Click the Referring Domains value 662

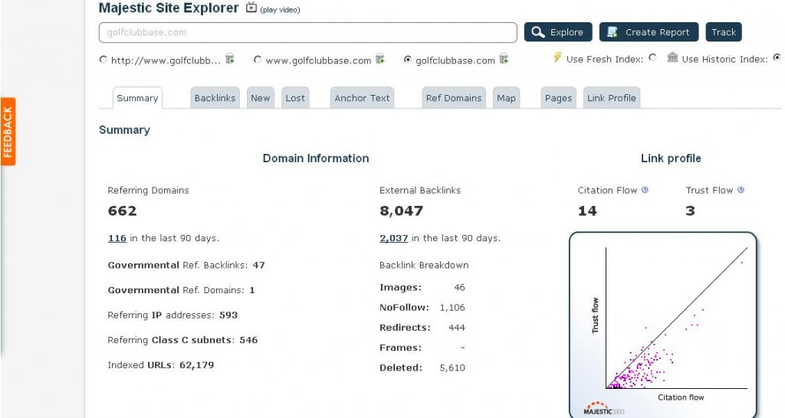(x=122, y=211)
